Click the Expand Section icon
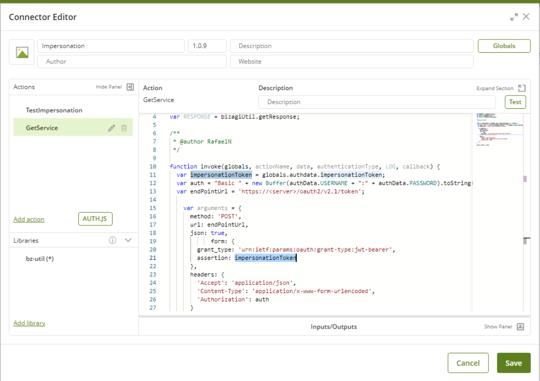Image resolution: width=540 pixels, height=381 pixels. pyautogui.click(x=522, y=88)
